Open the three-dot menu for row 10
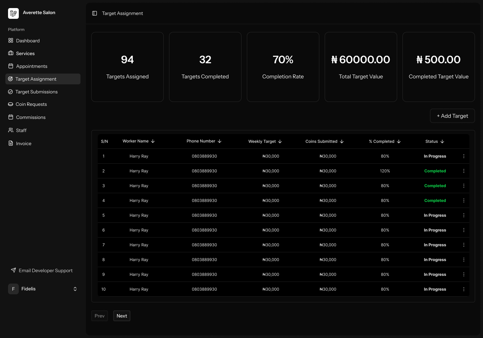Image resolution: width=483 pixels, height=338 pixels. pos(464,289)
